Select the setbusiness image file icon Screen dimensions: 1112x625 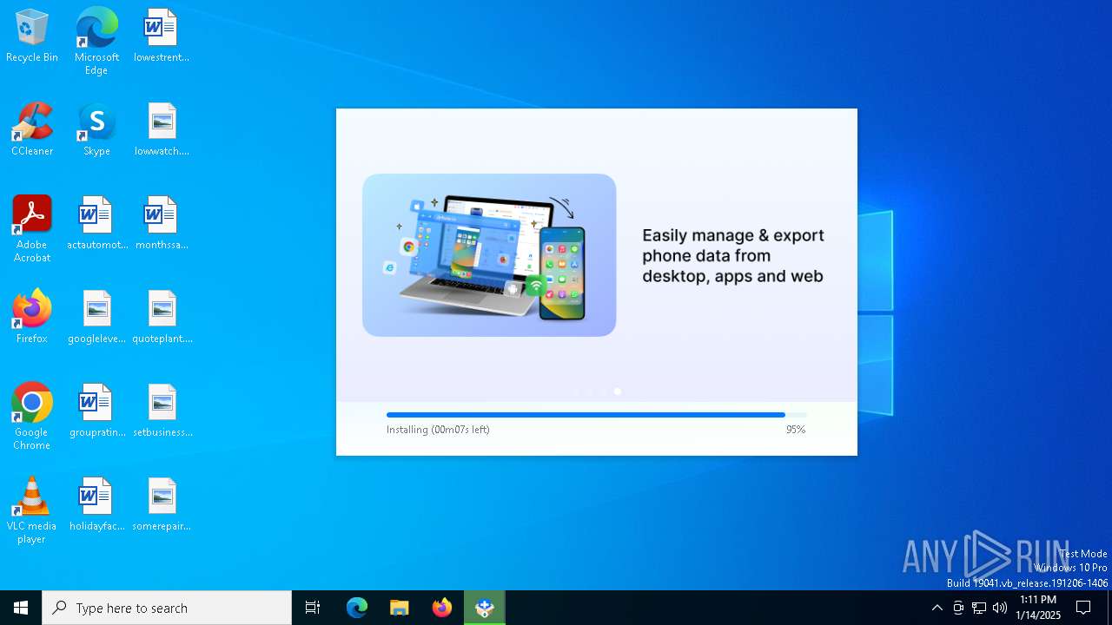click(x=162, y=411)
